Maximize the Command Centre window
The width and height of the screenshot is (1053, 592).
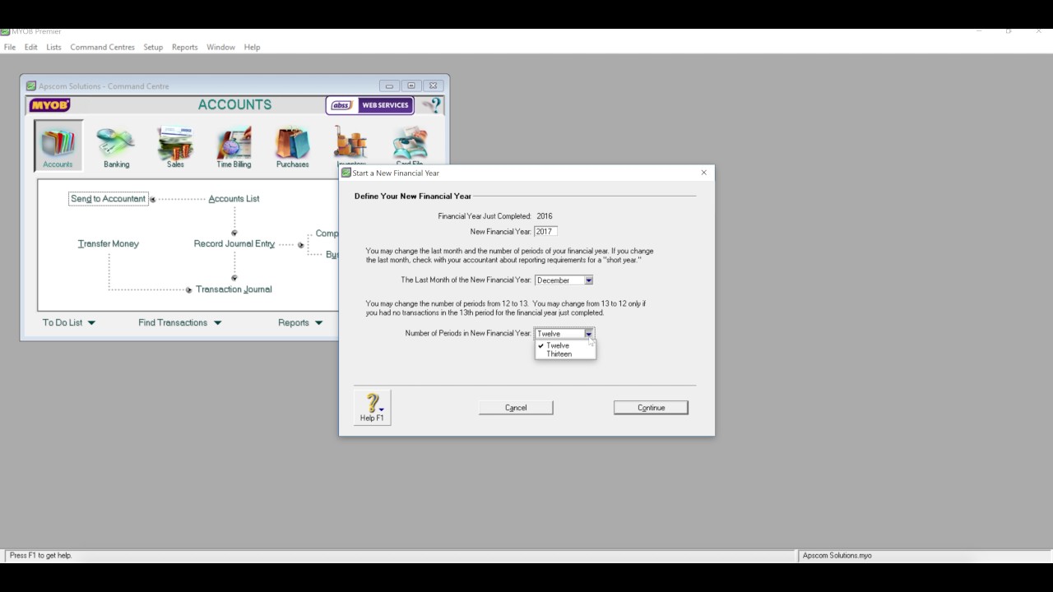click(411, 86)
